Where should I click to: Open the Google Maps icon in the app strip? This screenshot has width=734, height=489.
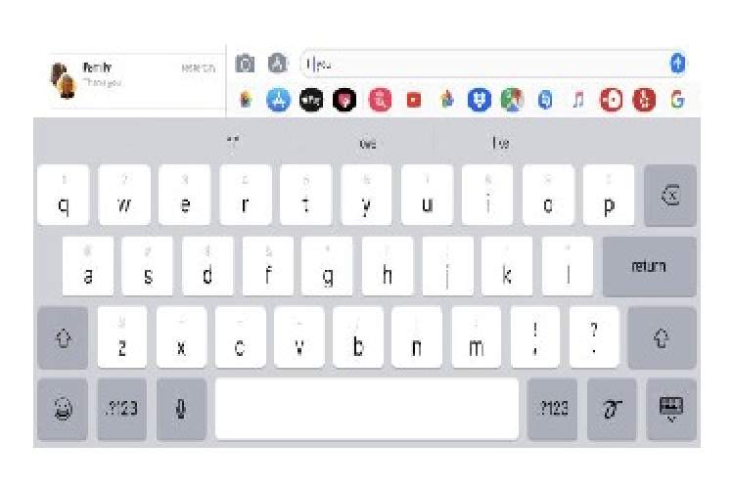pyautogui.click(x=512, y=100)
